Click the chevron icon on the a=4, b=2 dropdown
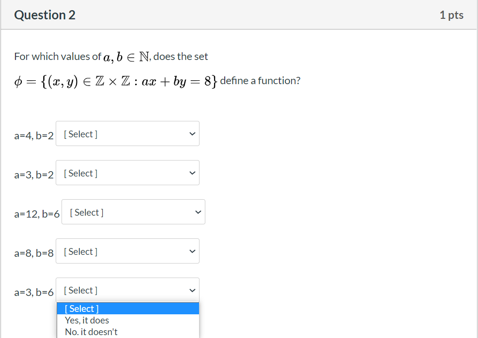This screenshot has height=338, width=478. pos(192,133)
